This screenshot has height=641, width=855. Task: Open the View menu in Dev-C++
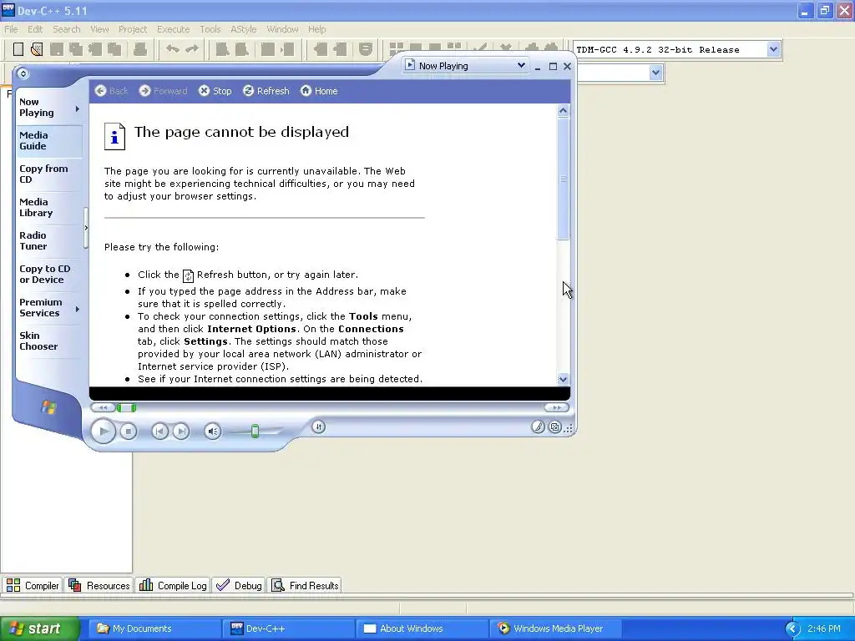pyautogui.click(x=99, y=29)
